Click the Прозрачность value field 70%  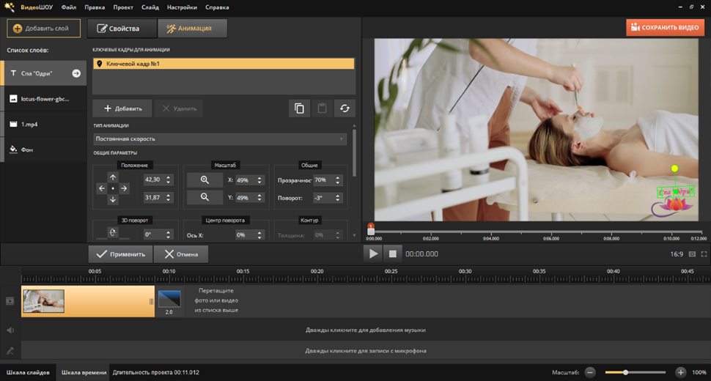pos(323,180)
